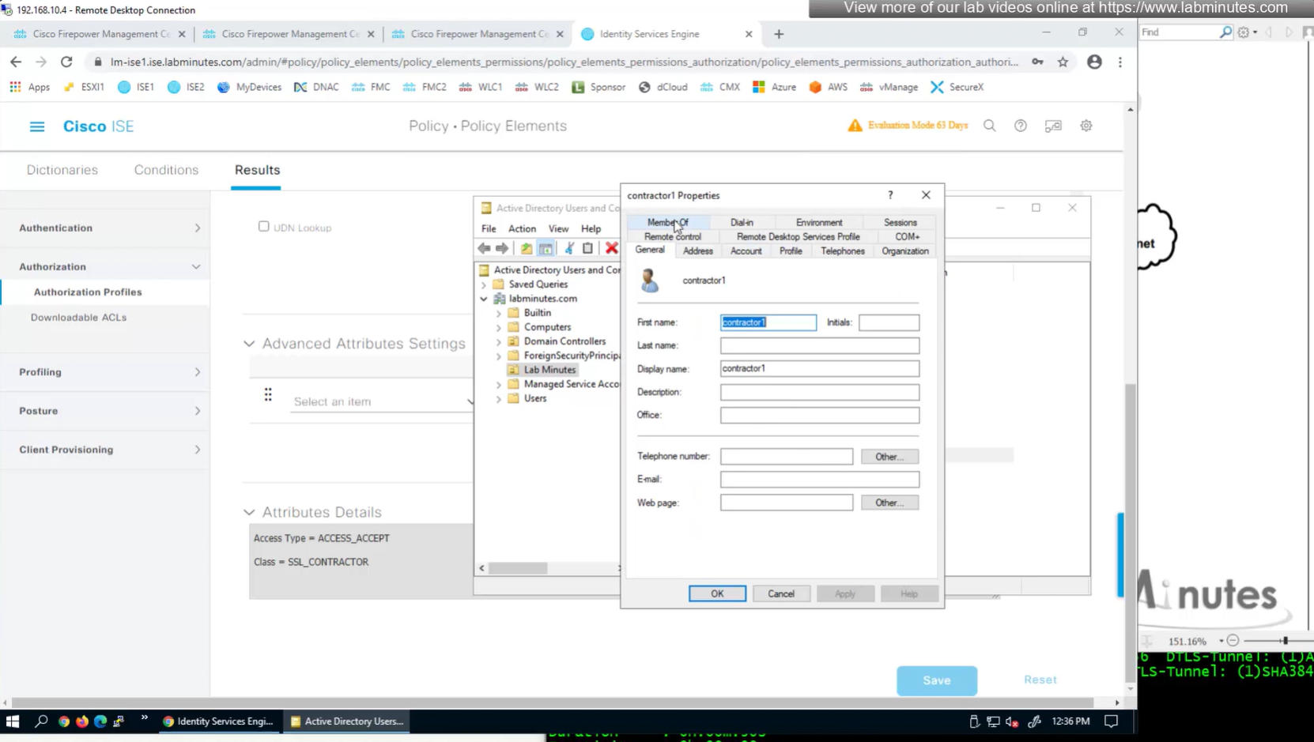This screenshot has height=742, width=1314.
Task: Click the Last name input field
Action: tap(819, 345)
